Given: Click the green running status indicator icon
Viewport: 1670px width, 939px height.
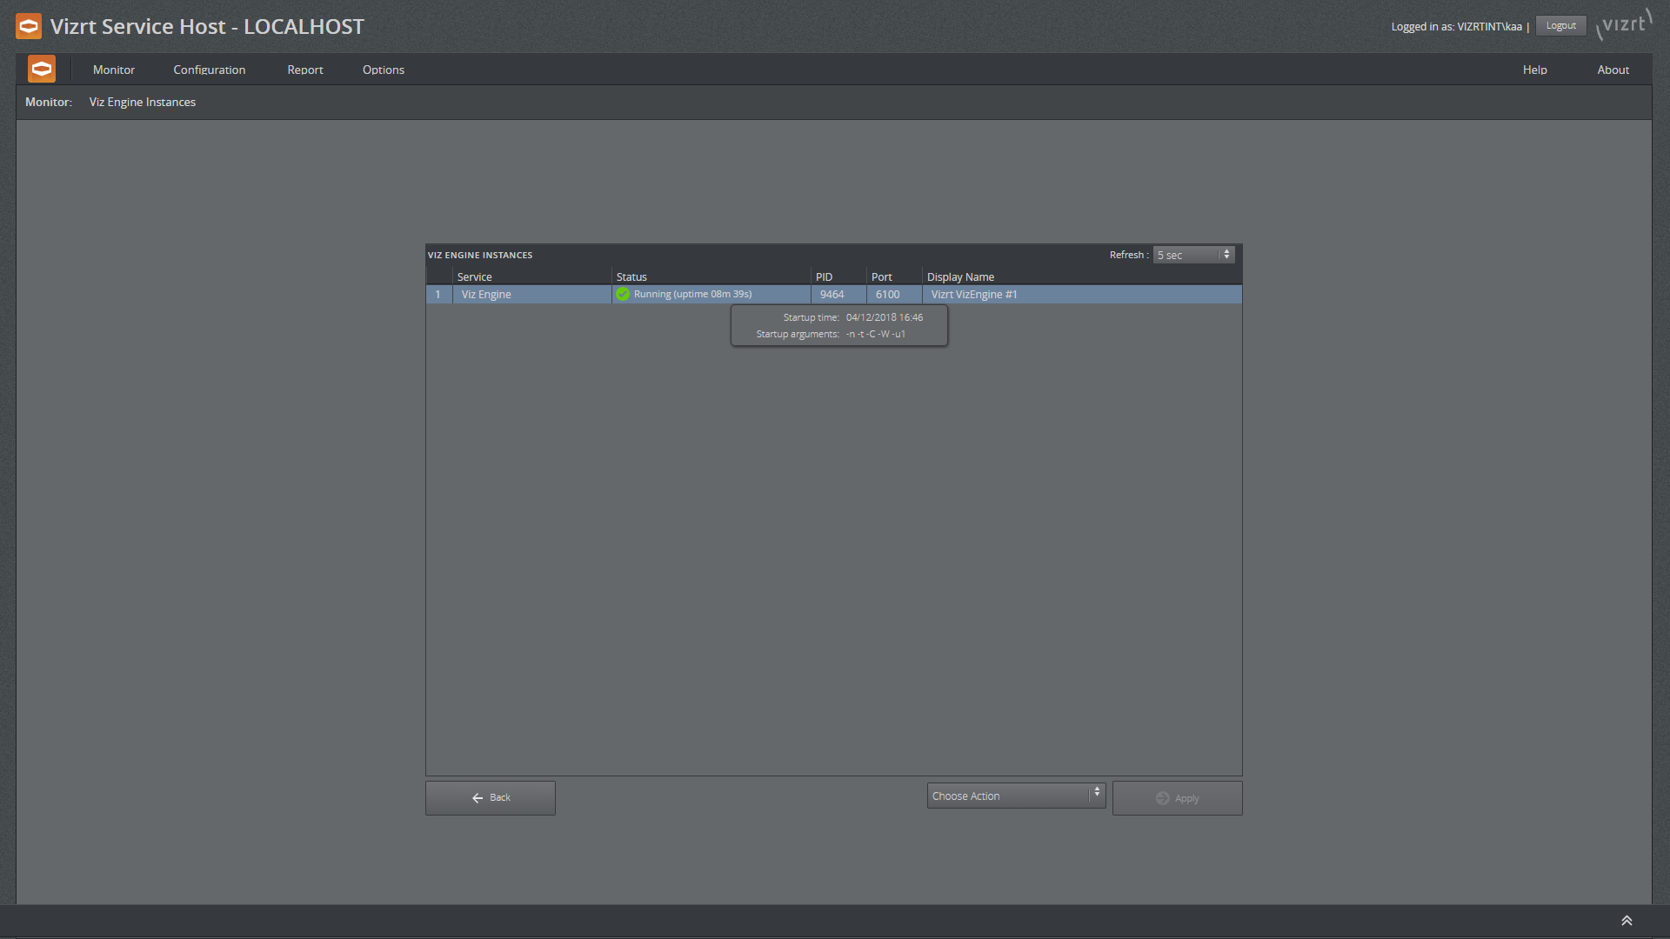Looking at the screenshot, I should [623, 295].
